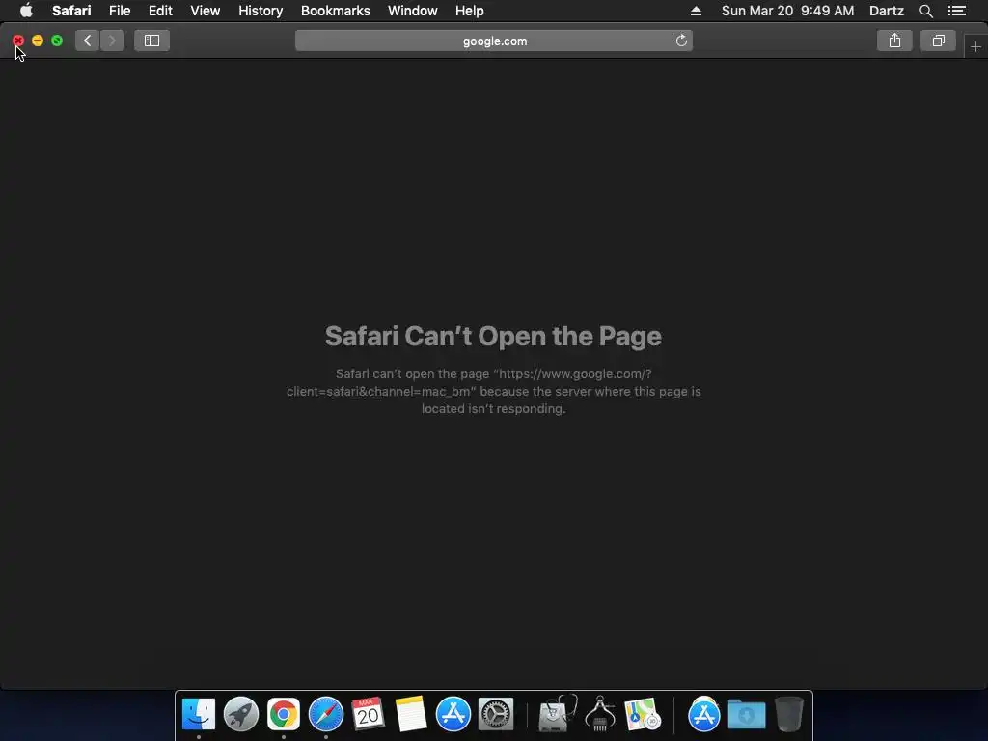Launch Launchpad rocket icon in Dock

pos(240,714)
